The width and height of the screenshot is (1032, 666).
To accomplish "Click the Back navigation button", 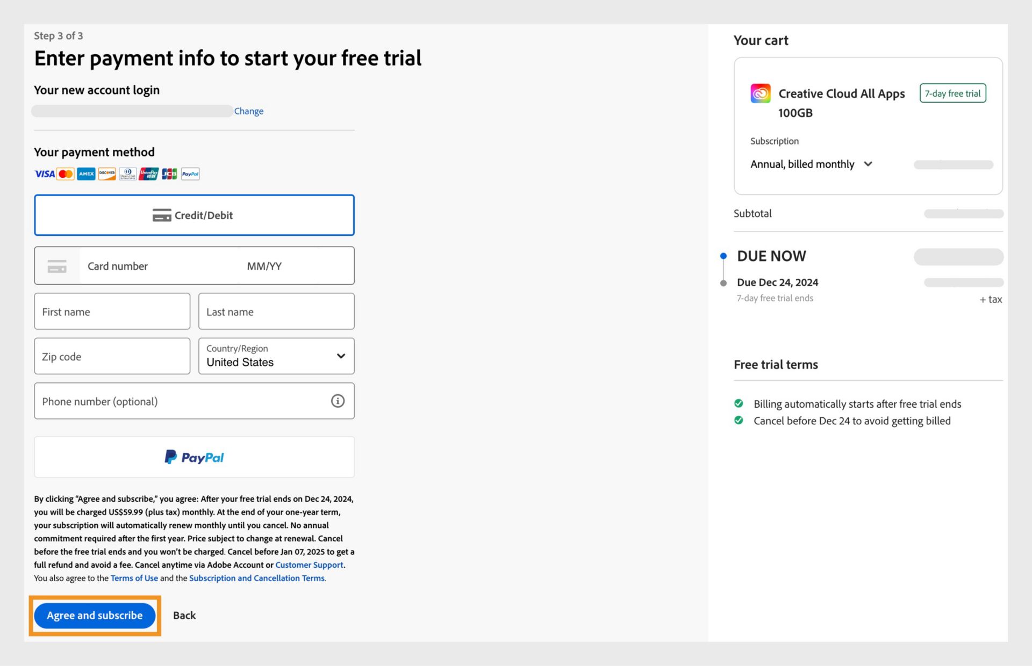I will 184,615.
